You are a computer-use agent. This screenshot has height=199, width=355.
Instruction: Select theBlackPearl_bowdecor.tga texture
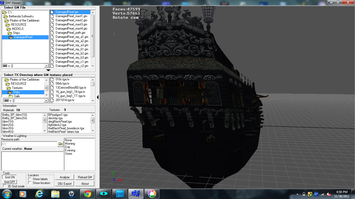tap(66, 128)
